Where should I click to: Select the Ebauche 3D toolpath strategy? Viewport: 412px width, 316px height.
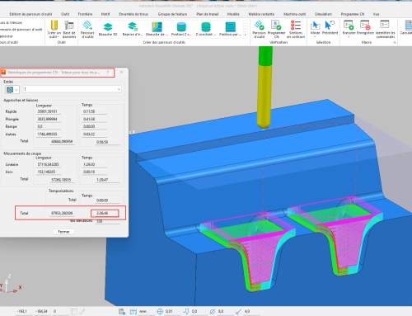108,29
